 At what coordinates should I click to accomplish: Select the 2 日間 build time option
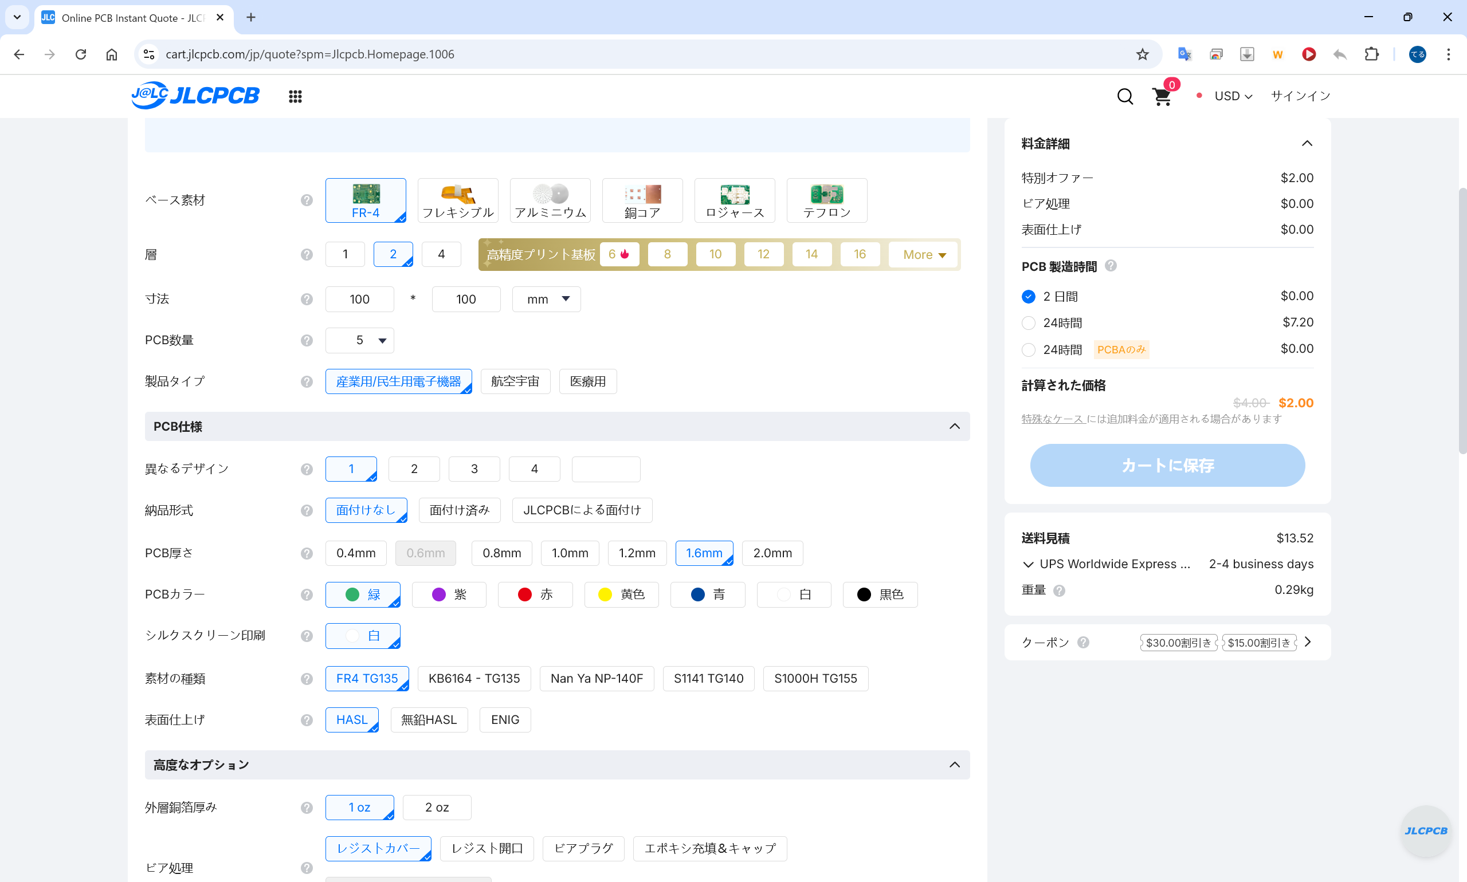(x=1028, y=296)
